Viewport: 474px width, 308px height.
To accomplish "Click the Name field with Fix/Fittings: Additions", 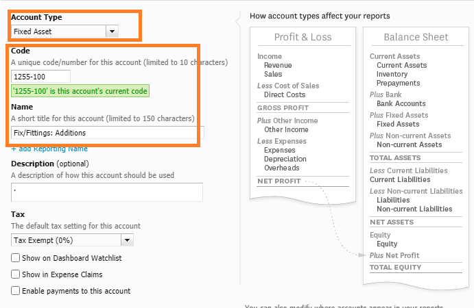I will pos(108,133).
